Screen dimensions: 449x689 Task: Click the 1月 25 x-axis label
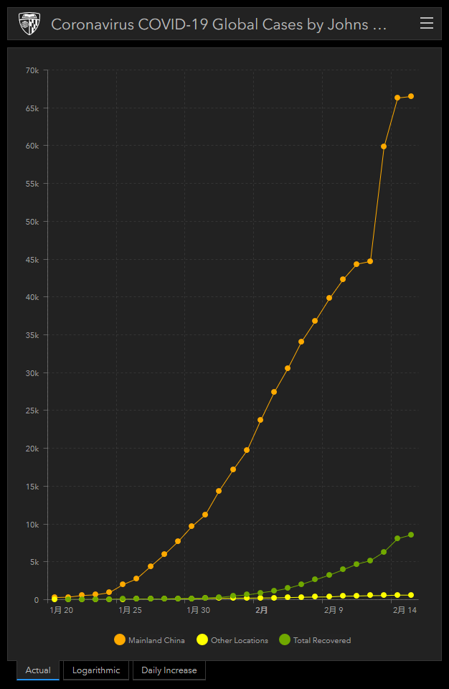pos(130,610)
